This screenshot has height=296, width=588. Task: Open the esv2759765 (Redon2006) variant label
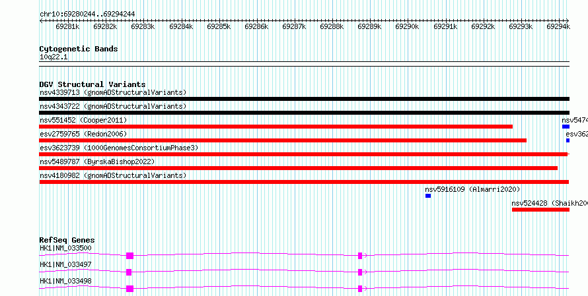coord(83,134)
